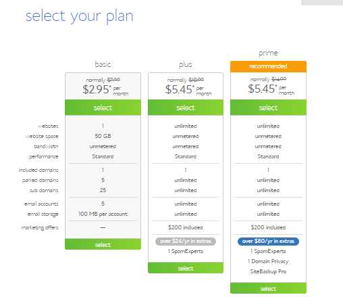Select the plus plan top button
The height and width of the screenshot is (297, 343).
coord(186,108)
